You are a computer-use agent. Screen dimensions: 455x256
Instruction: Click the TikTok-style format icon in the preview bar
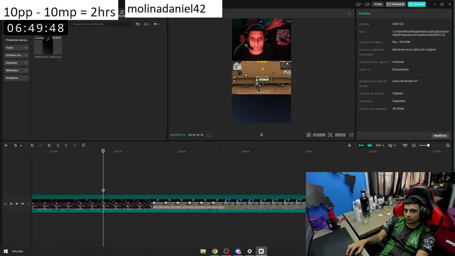point(309,135)
